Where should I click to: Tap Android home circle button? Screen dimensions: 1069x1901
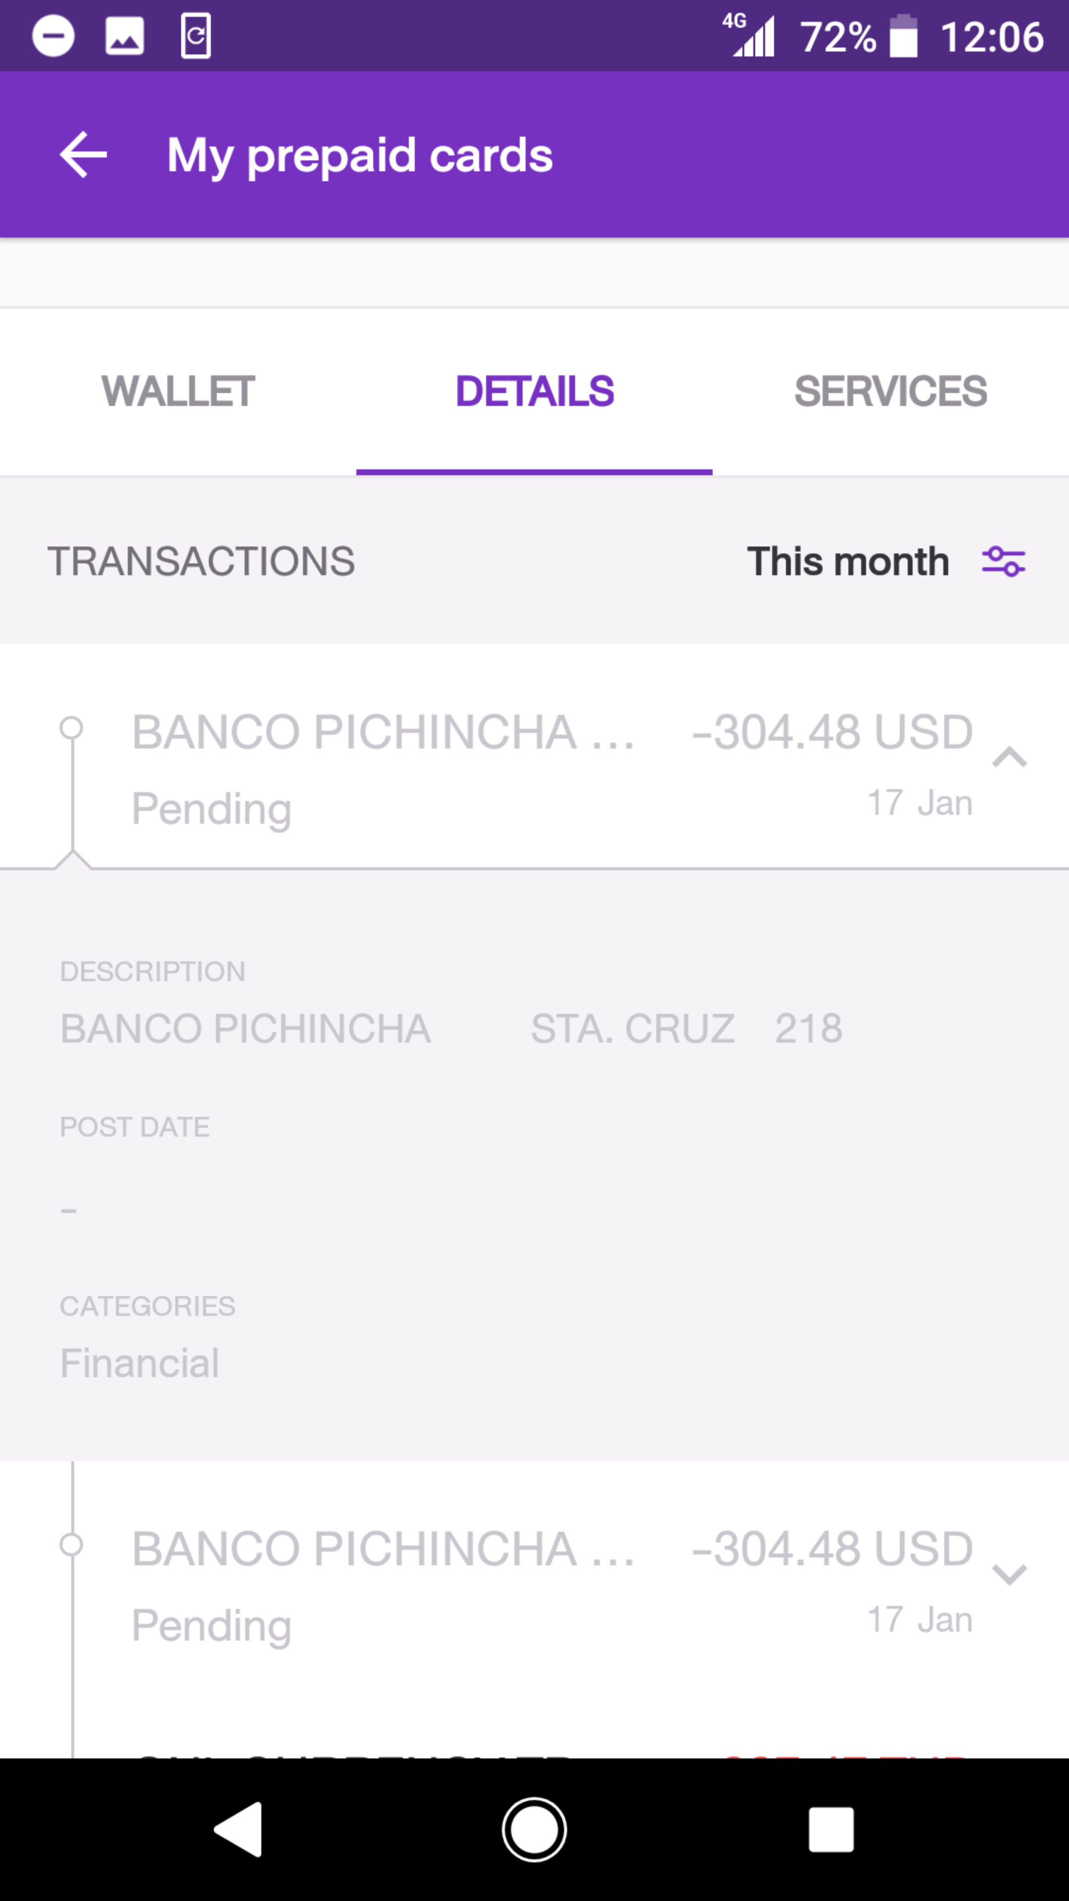(534, 1829)
